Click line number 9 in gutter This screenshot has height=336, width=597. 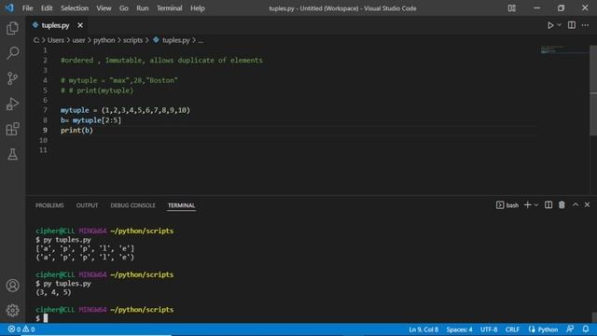(x=45, y=131)
